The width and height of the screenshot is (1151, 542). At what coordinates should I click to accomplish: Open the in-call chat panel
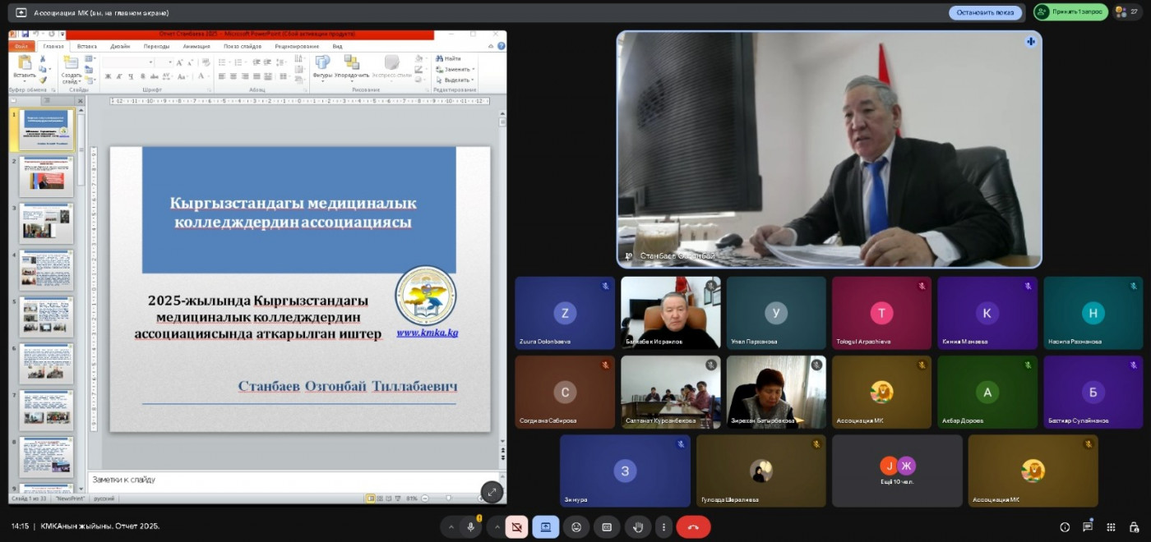coord(1088,527)
